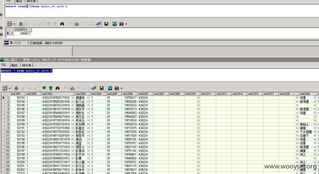This screenshot has height=174, width=319.
Task: Click grid mode icon in table data window
Action: pos(5,88)
